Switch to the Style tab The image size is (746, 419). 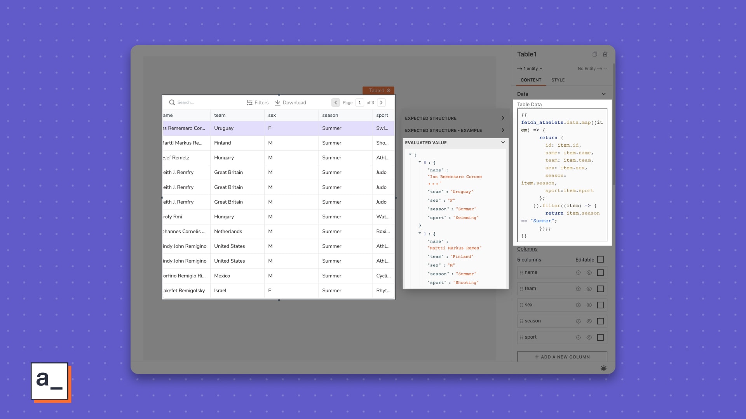(x=558, y=80)
